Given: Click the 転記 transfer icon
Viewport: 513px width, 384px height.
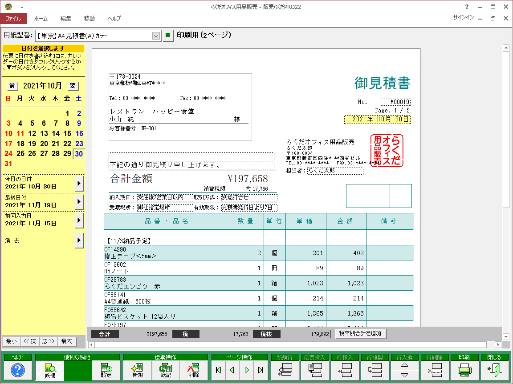Looking at the screenshot, I should 166,370.
